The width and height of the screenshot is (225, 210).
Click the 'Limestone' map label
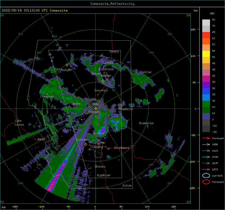tap(47, 96)
